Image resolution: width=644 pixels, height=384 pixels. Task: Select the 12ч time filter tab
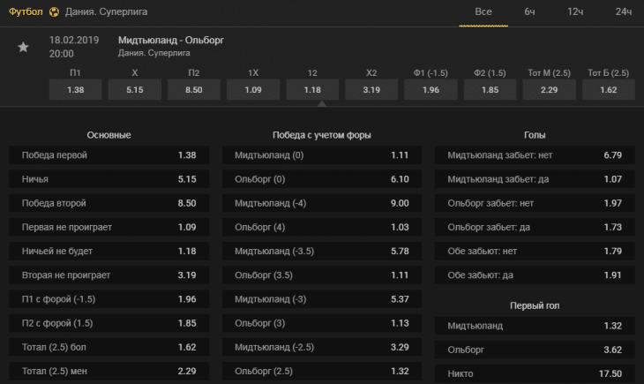point(575,12)
